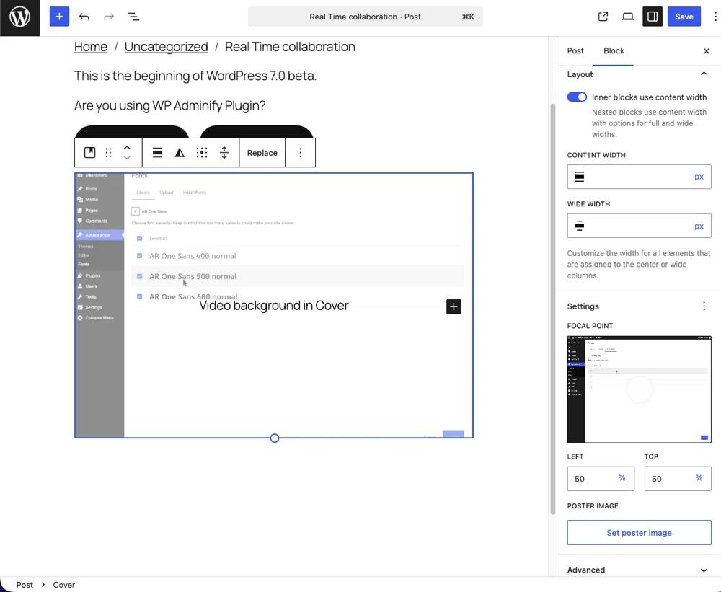Follow the Uncategorized breadcrumb link
Image resolution: width=721 pixels, height=592 pixels.
click(166, 47)
